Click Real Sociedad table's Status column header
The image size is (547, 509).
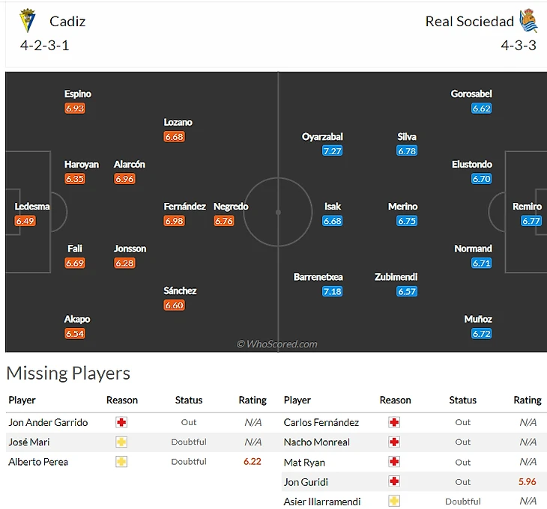[x=462, y=400]
